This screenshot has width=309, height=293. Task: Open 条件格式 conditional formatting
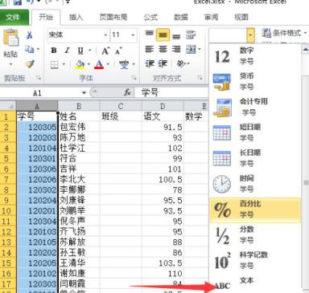(285, 33)
